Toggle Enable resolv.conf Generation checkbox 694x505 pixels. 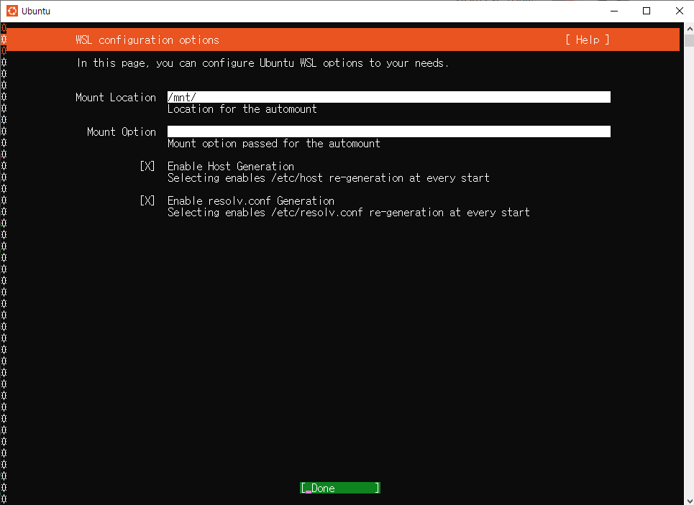click(147, 200)
